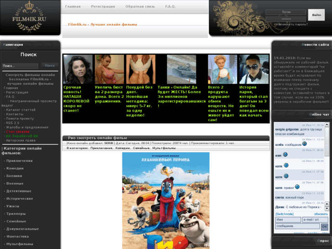Screen dimensions: 332x249
Task: Select the Ужасы category
Action: [x=13, y=206]
